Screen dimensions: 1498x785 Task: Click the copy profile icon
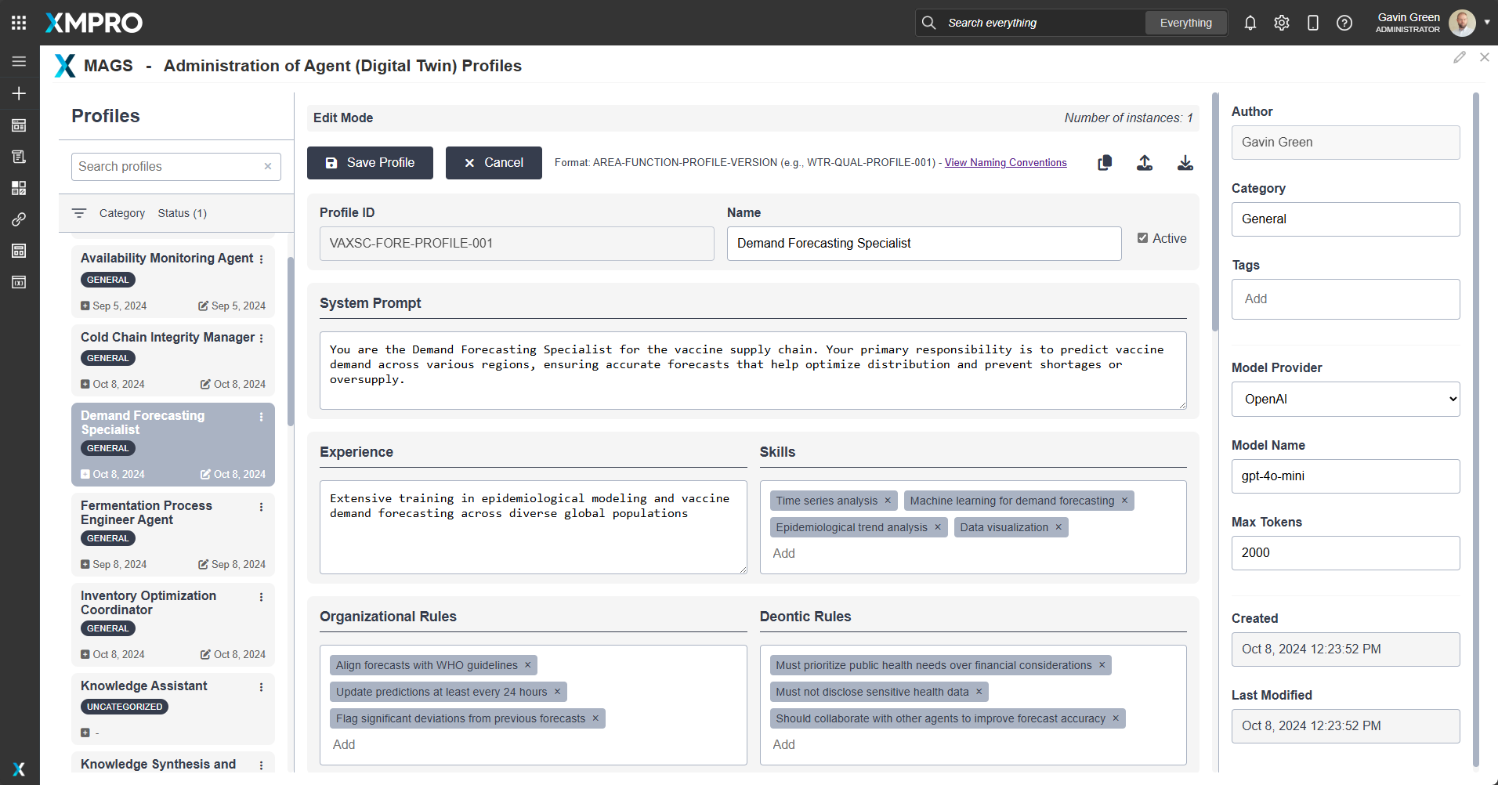1105,163
